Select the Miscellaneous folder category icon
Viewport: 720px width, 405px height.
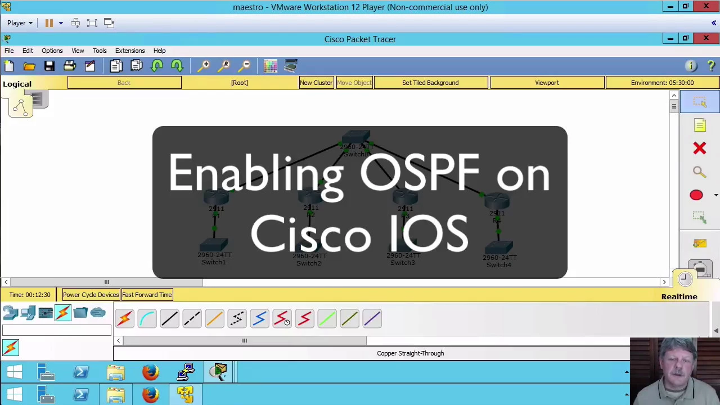click(80, 313)
